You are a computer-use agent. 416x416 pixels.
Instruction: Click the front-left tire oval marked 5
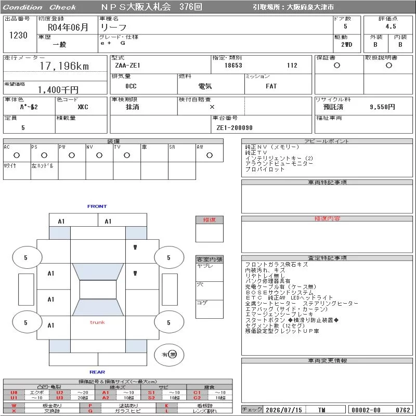coord(27,257)
